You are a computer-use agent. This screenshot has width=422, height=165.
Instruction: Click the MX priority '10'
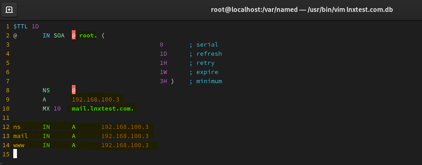(x=57, y=109)
